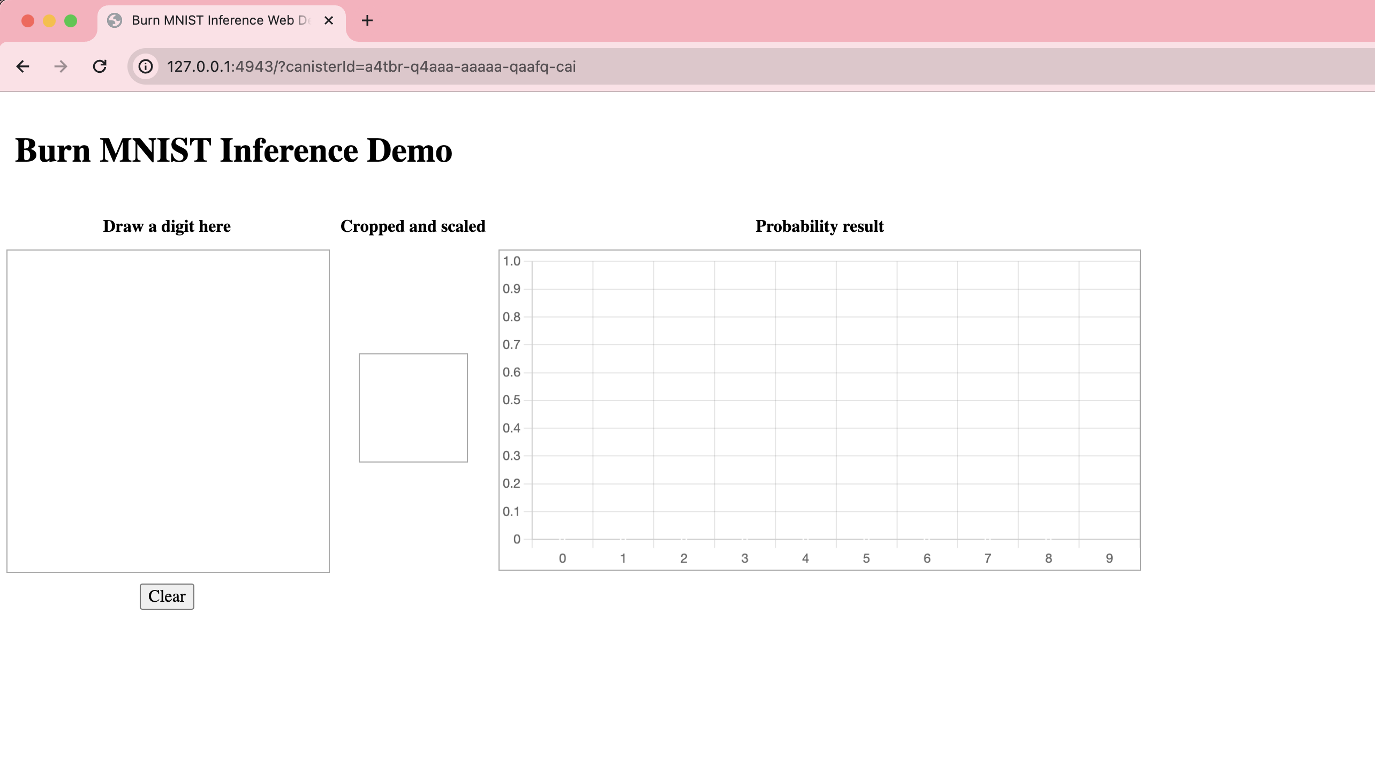This screenshot has height=757, width=1375.
Task: Click the Probability result label
Action: pos(819,225)
